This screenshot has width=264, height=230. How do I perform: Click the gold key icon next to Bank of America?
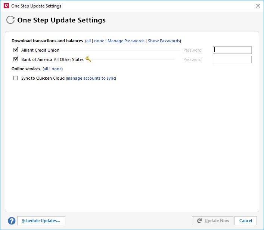[88, 59]
